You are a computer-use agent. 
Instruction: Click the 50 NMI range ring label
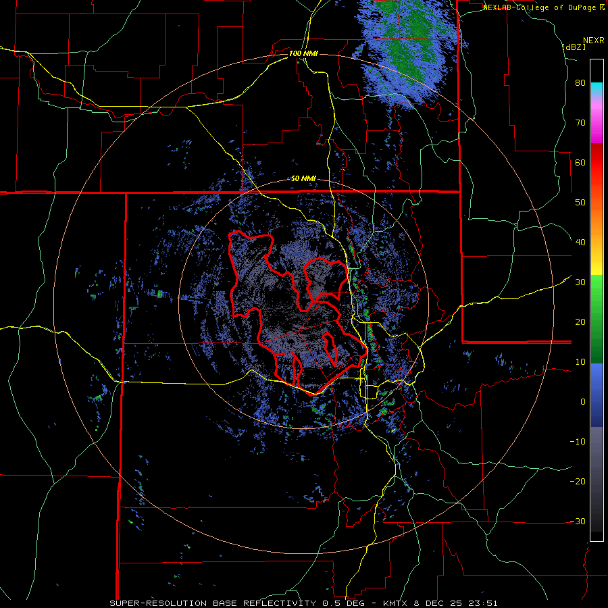303,179
